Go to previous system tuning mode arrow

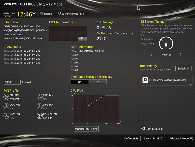click(151, 55)
